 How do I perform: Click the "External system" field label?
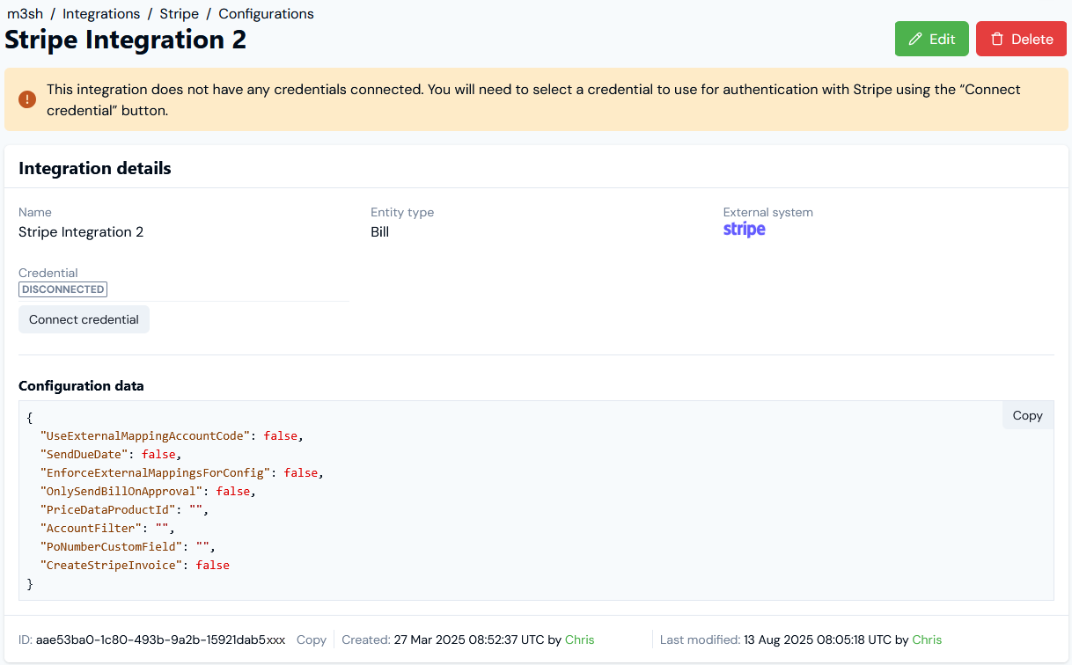point(768,212)
